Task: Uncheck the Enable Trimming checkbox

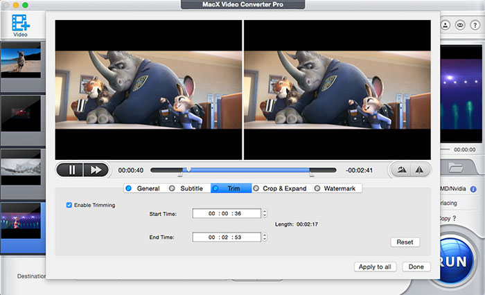Action: pos(69,205)
